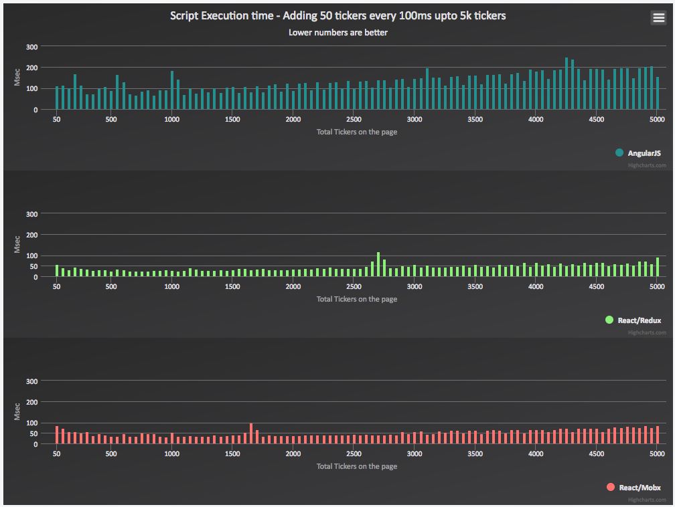The height and width of the screenshot is (507, 675).
Task: Click AngularJS chart 'Total Tickers on the page' label
Action: (x=357, y=132)
